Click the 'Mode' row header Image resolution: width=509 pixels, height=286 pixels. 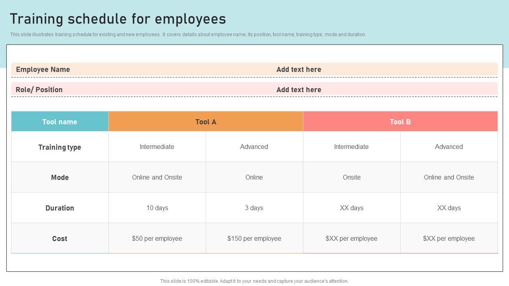[60, 178]
